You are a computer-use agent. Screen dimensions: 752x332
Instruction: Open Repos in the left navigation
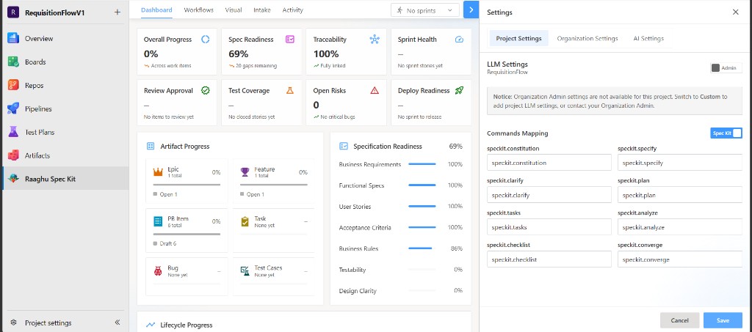click(x=34, y=85)
